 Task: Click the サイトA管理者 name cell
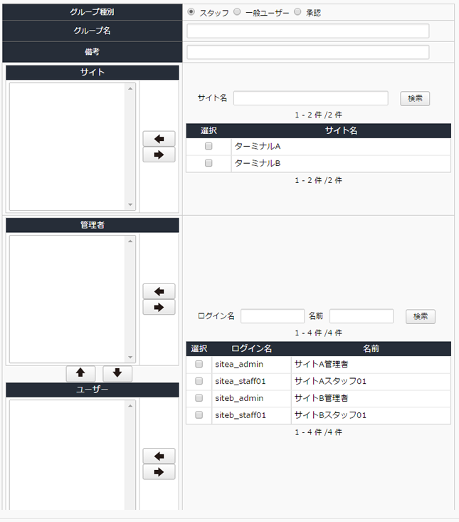pyautogui.click(x=371, y=365)
